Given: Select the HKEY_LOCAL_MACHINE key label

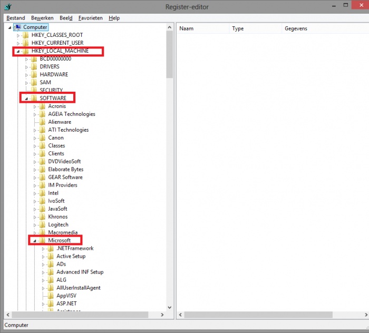Looking at the screenshot, I should [60, 51].
